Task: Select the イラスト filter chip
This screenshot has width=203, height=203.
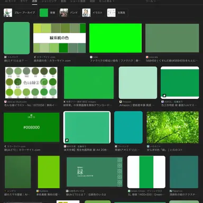Action: pos(93,13)
